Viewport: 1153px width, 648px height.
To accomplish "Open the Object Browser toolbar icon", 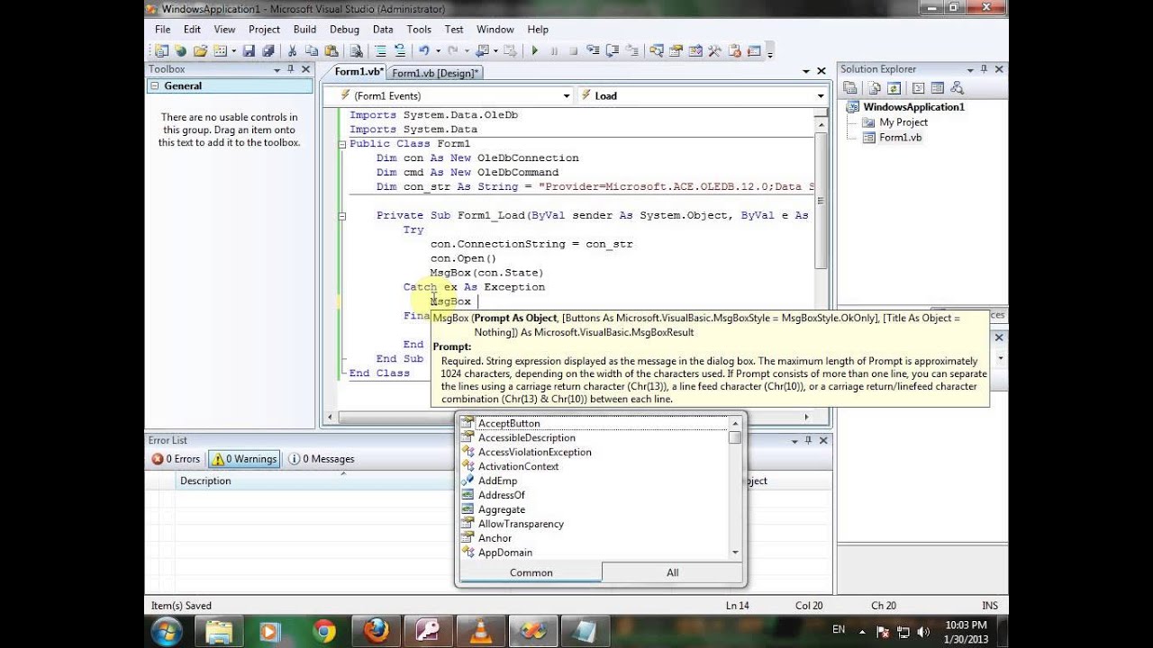I will pyautogui.click(x=696, y=51).
